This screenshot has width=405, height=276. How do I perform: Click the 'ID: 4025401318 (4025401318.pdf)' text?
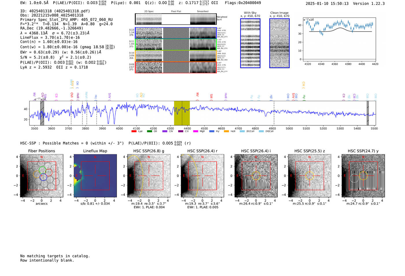pos(55,11)
